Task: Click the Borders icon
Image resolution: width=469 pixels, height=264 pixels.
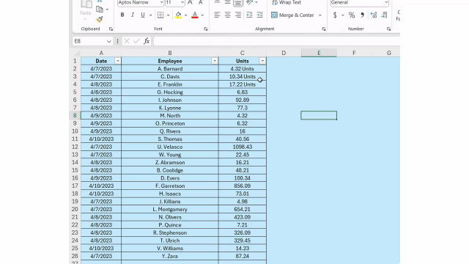Action: click(160, 15)
